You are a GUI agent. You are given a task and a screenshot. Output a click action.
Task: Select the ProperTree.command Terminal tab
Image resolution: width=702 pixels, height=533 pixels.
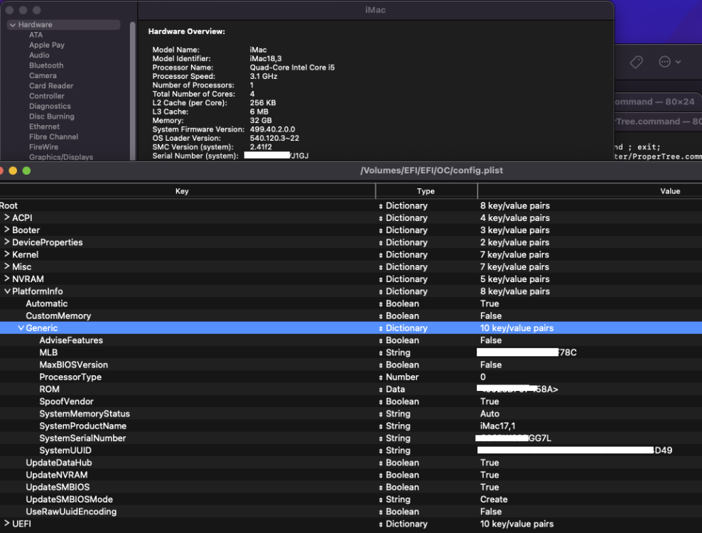(x=658, y=122)
